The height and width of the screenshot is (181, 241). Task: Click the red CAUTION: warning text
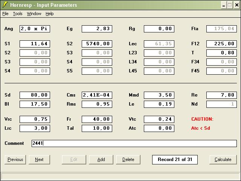(x=202, y=119)
